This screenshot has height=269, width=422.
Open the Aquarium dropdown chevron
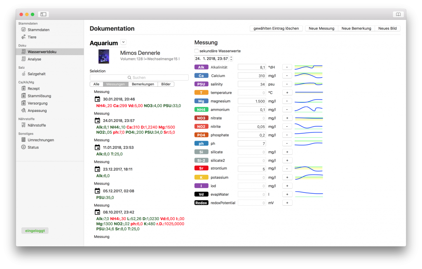[123, 42]
